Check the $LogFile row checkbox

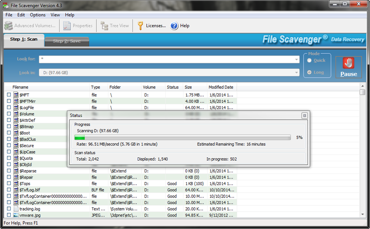point(9,107)
